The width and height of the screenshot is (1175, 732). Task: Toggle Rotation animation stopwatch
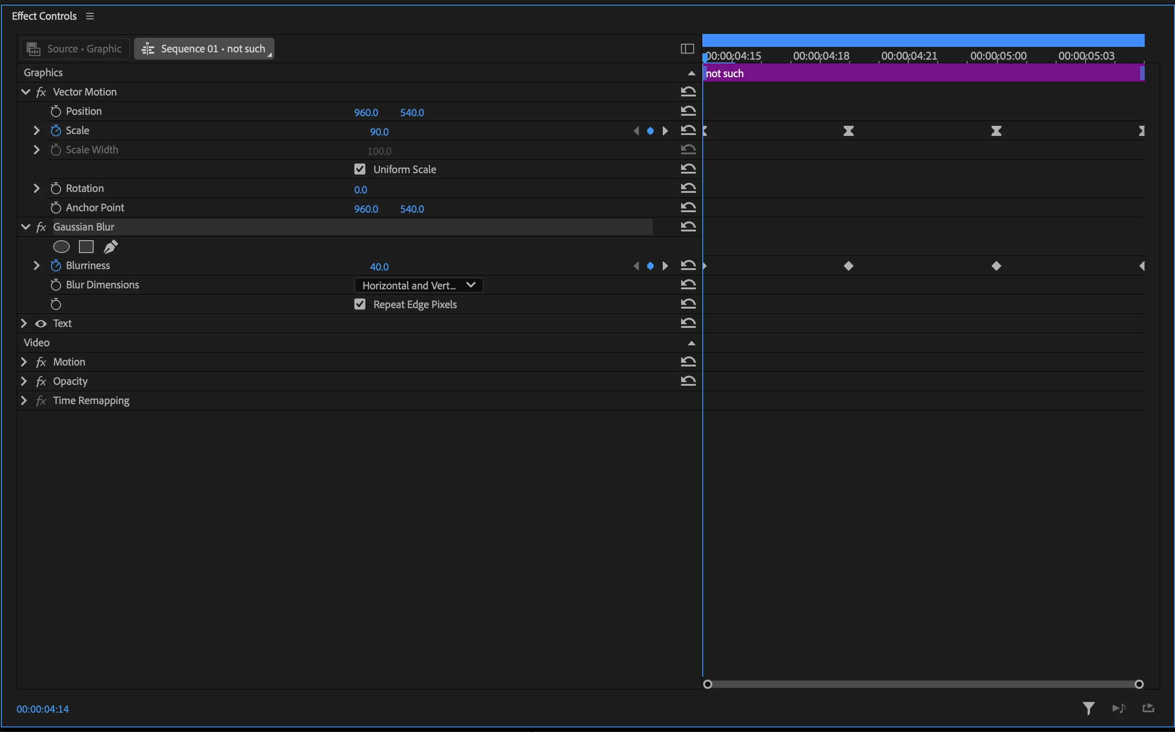pyautogui.click(x=56, y=188)
